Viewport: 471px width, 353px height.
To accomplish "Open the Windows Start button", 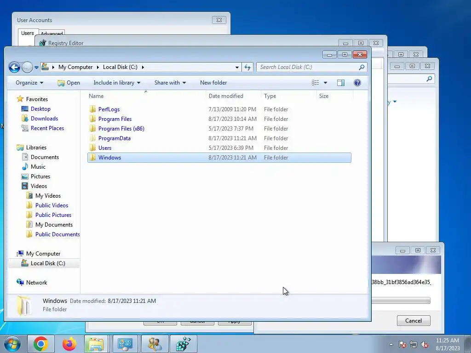I will pos(12,344).
